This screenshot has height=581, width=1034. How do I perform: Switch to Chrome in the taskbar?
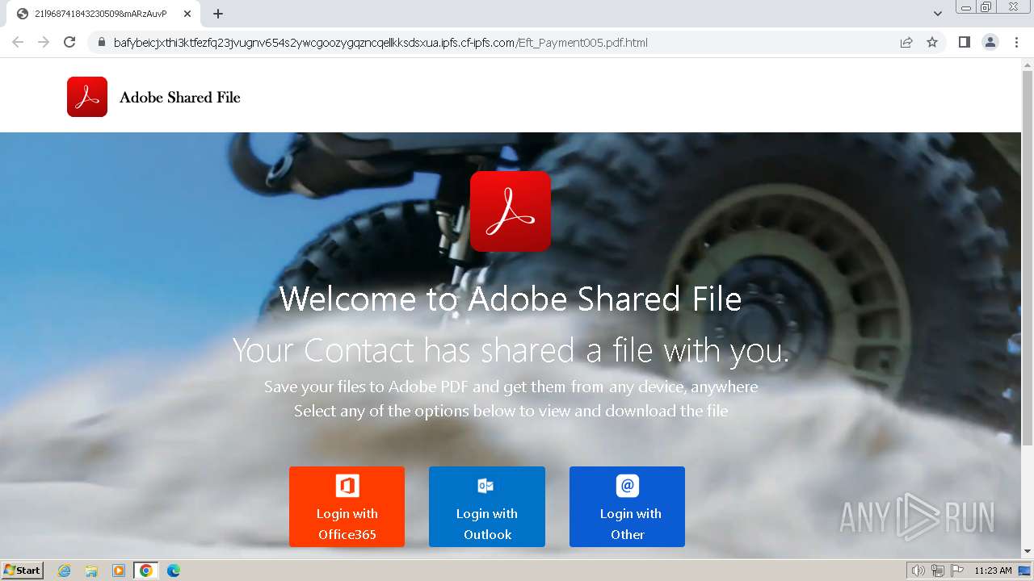pyautogui.click(x=145, y=571)
